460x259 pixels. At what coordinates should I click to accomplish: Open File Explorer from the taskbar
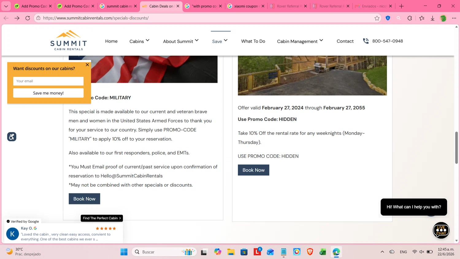coord(231,252)
